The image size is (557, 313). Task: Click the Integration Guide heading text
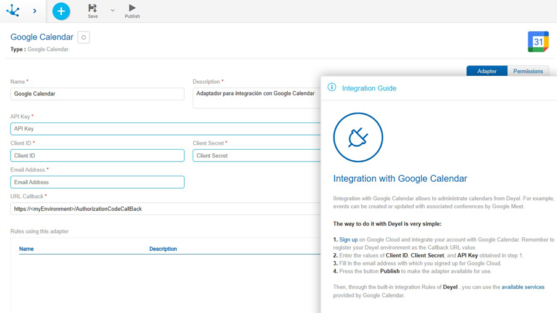click(x=369, y=88)
